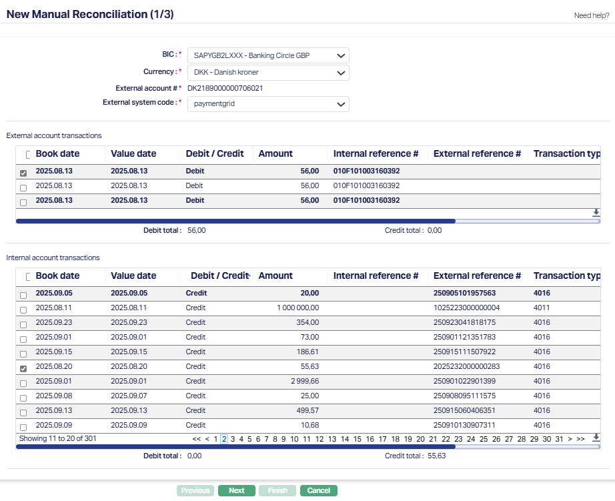
Task: Click export icon under external transactions table
Action: click(x=596, y=213)
